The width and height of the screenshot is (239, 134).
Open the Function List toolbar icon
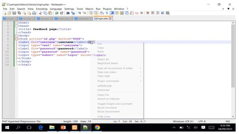(131, 13)
